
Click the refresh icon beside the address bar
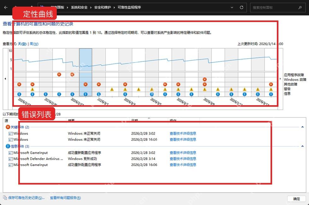tap(242, 8)
